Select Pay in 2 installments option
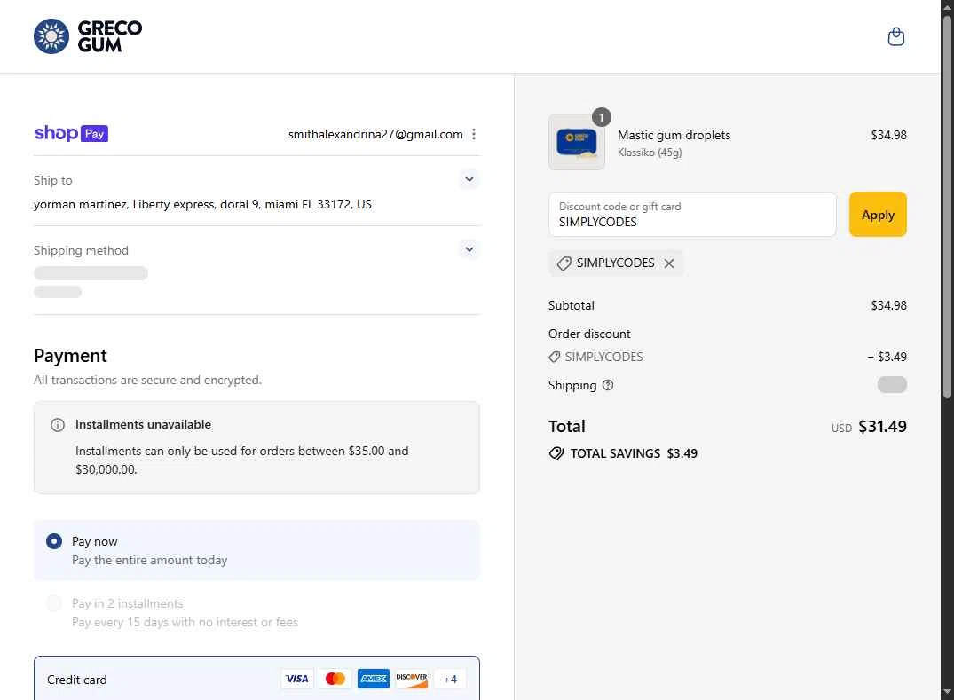Viewport: 954px width, 700px height. 54,602
